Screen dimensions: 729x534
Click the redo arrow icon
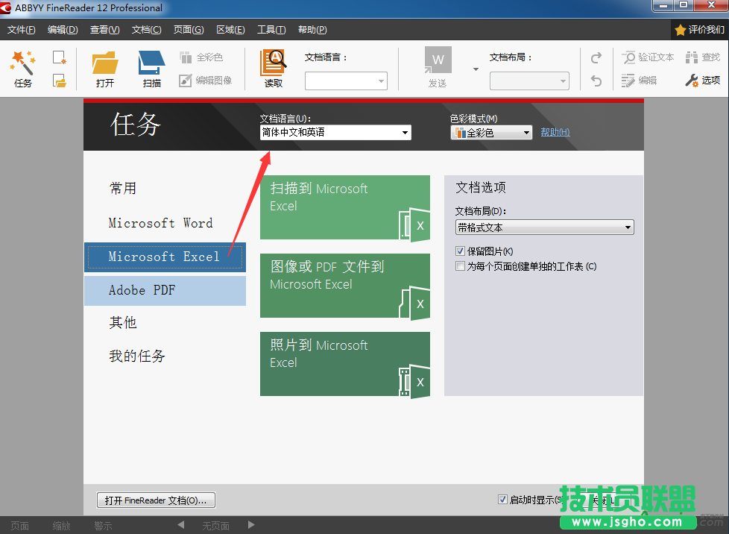(x=596, y=57)
